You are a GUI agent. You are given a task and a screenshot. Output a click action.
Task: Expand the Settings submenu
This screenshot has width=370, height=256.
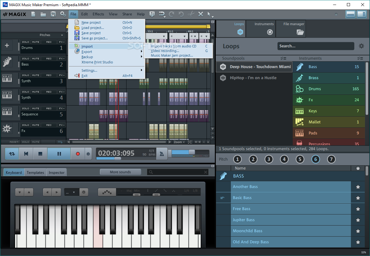(x=107, y=70)
